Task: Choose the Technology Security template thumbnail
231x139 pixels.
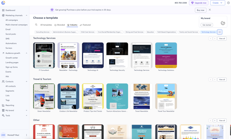Action: tap(117, 55)
